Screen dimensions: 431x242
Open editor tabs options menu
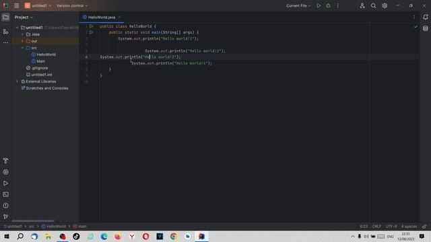coord(414,17)
